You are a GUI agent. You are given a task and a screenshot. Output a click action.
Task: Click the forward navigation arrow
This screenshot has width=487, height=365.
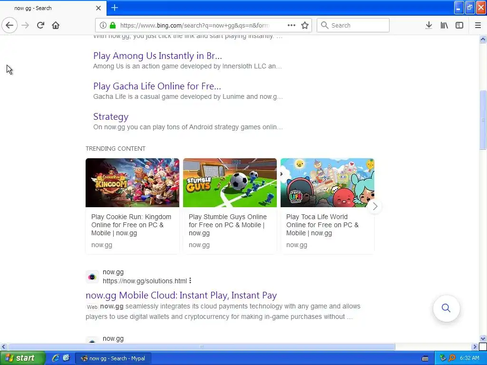[25, 25]
